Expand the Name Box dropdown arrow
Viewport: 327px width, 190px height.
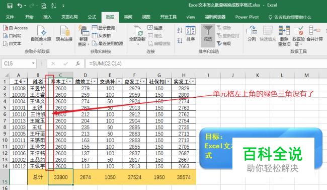[33, 64]
